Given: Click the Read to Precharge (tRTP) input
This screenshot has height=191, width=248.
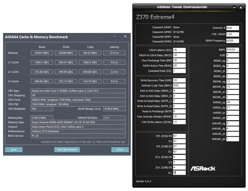Looking at the screenshot, I should tap(179, 111).
